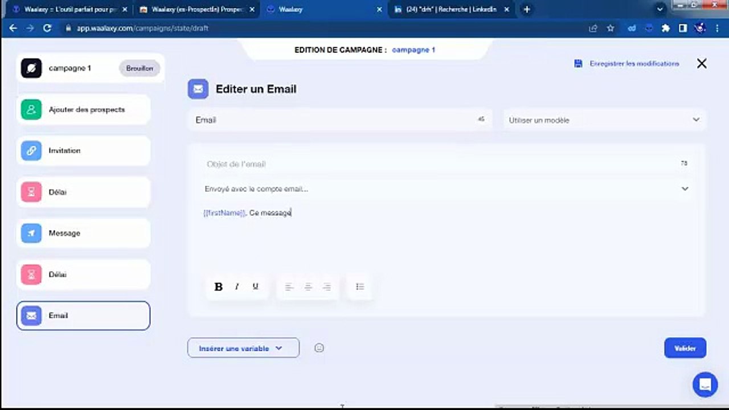
Task: Bookmark this page with the star
Action: 611,28
